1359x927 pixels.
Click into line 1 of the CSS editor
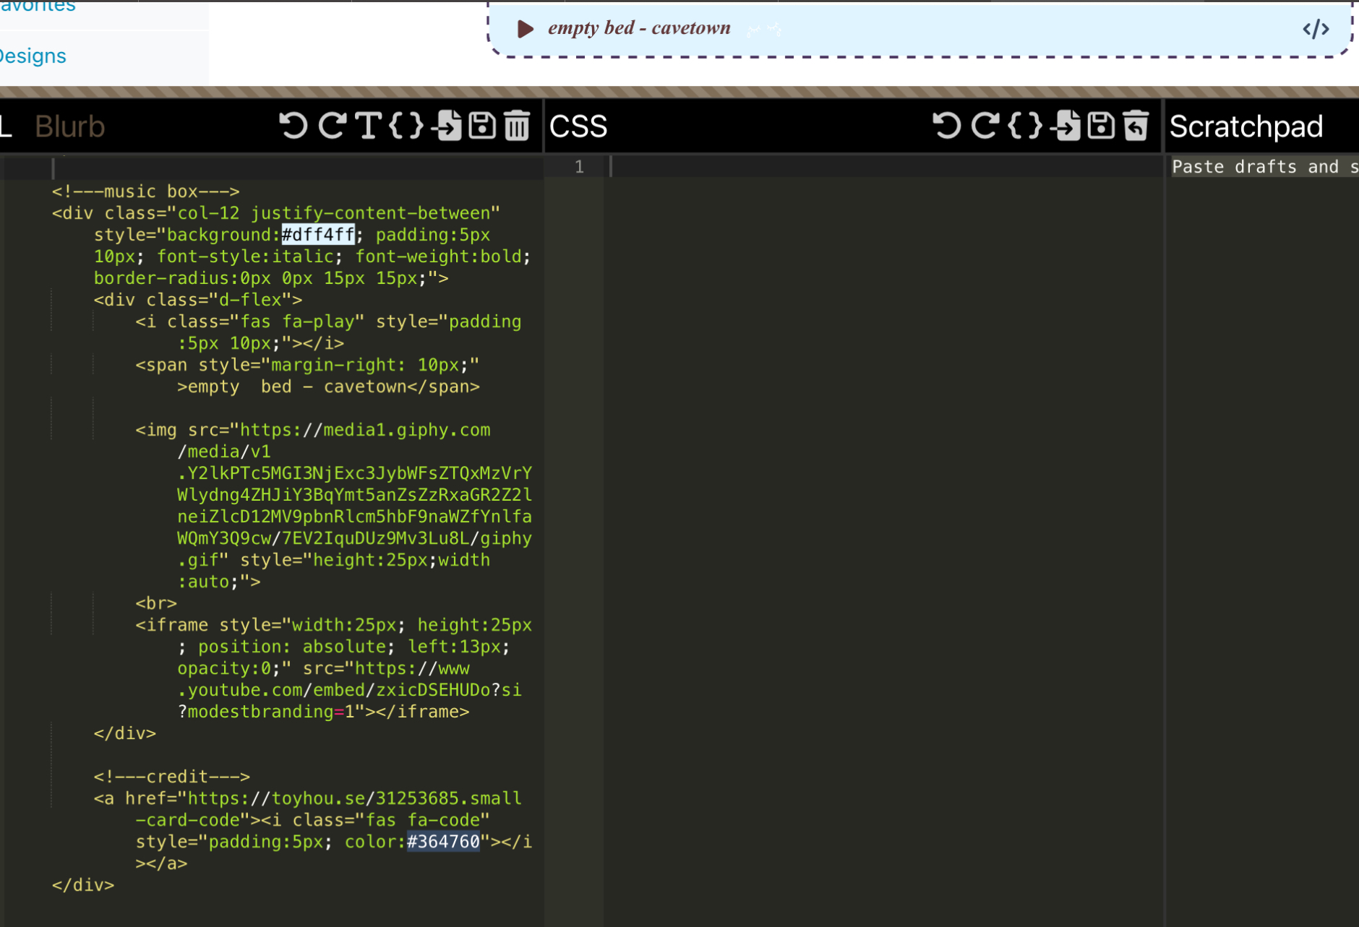882,167
